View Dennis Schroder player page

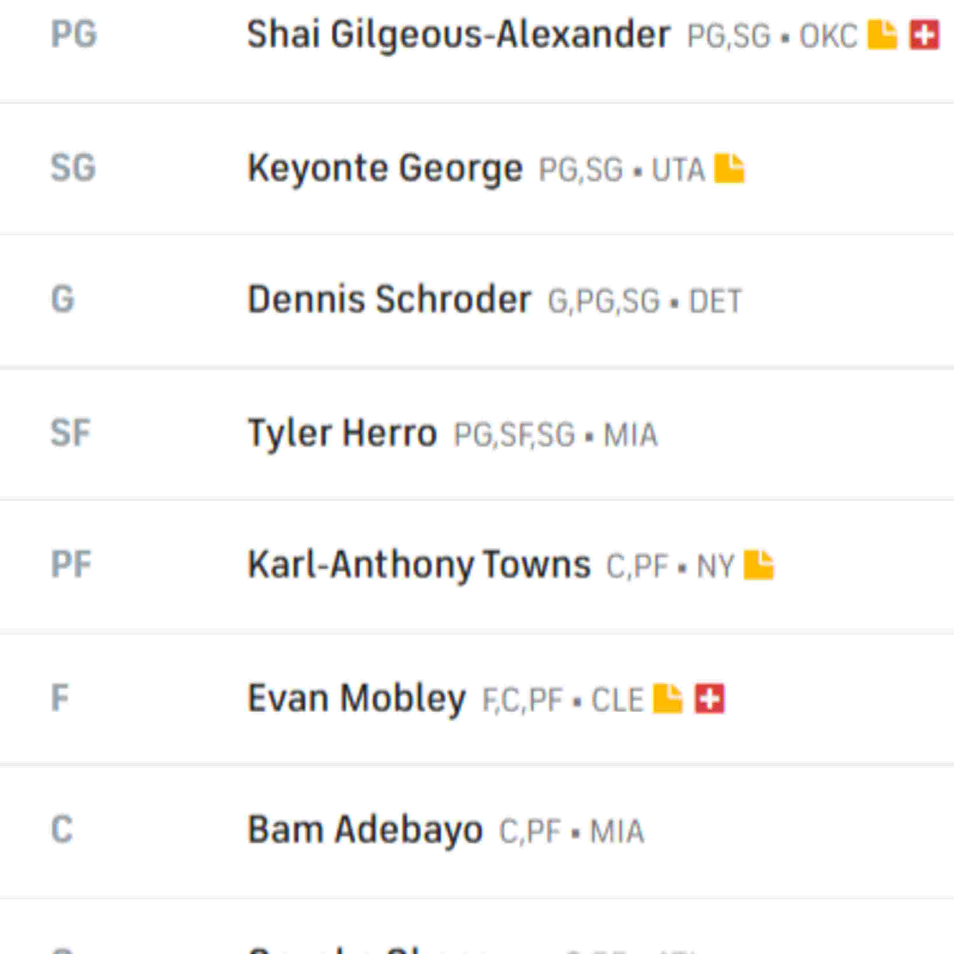(x=389, y=300)
